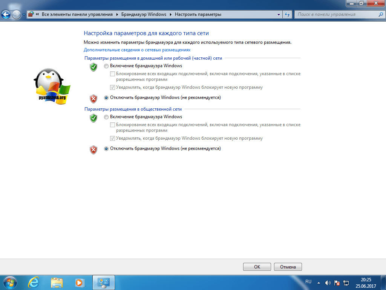Click the firewall icon in address bar
Image resolution: width=386 pixels, height=290 pixels.
click(x=31, y=14)
